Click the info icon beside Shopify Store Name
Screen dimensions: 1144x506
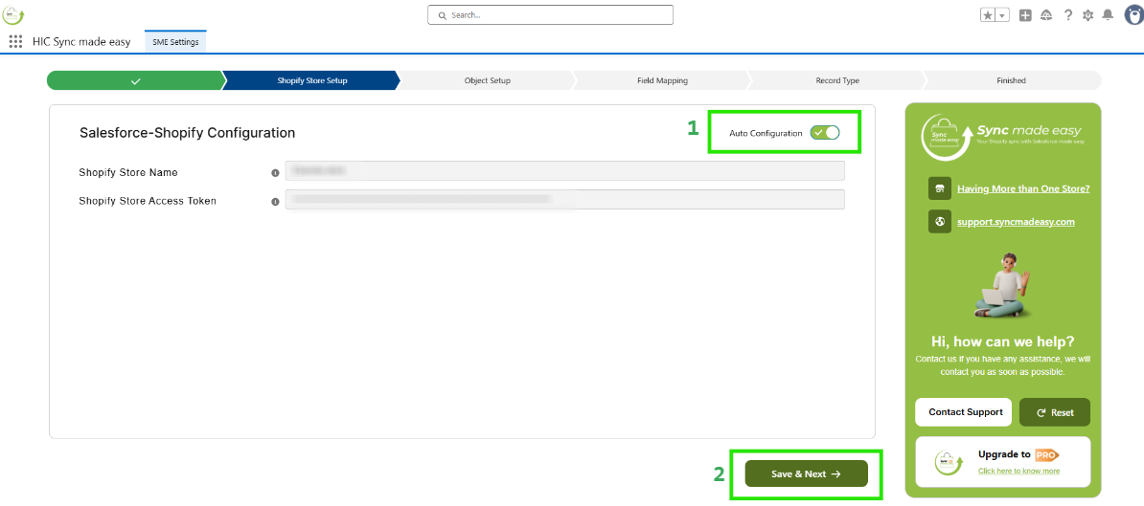[x=275, y=173]
